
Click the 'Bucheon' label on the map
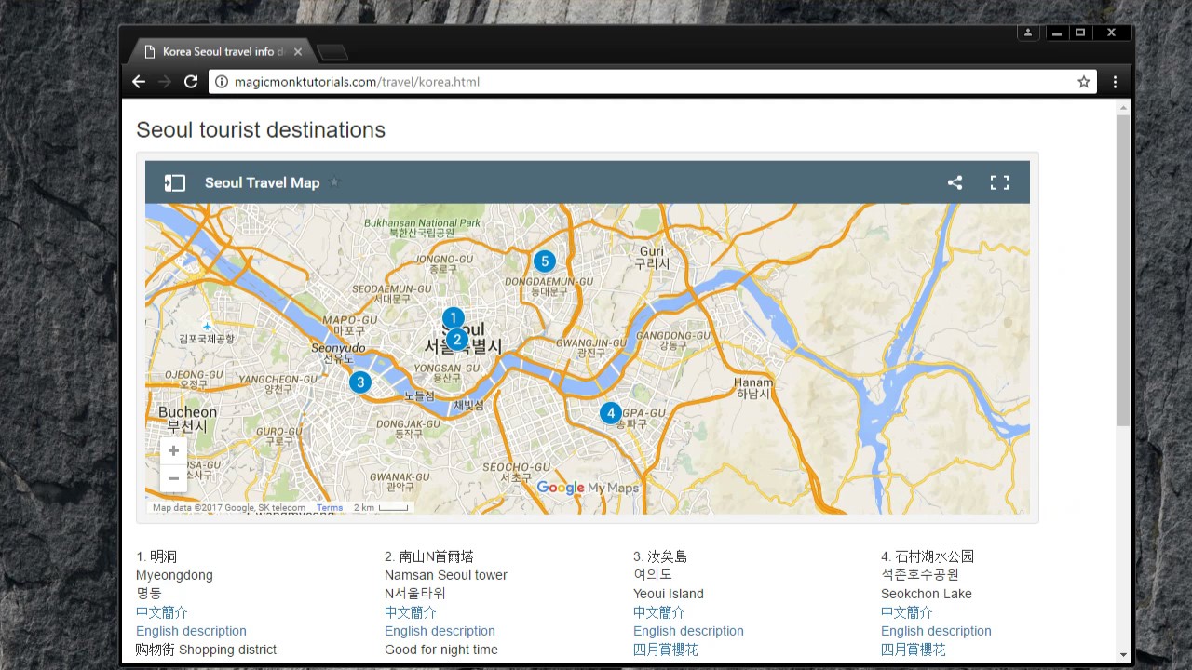click(x=187, y=411)
